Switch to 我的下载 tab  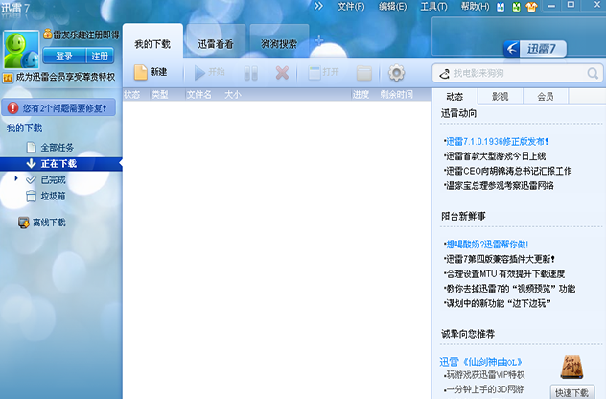[152, 44]
